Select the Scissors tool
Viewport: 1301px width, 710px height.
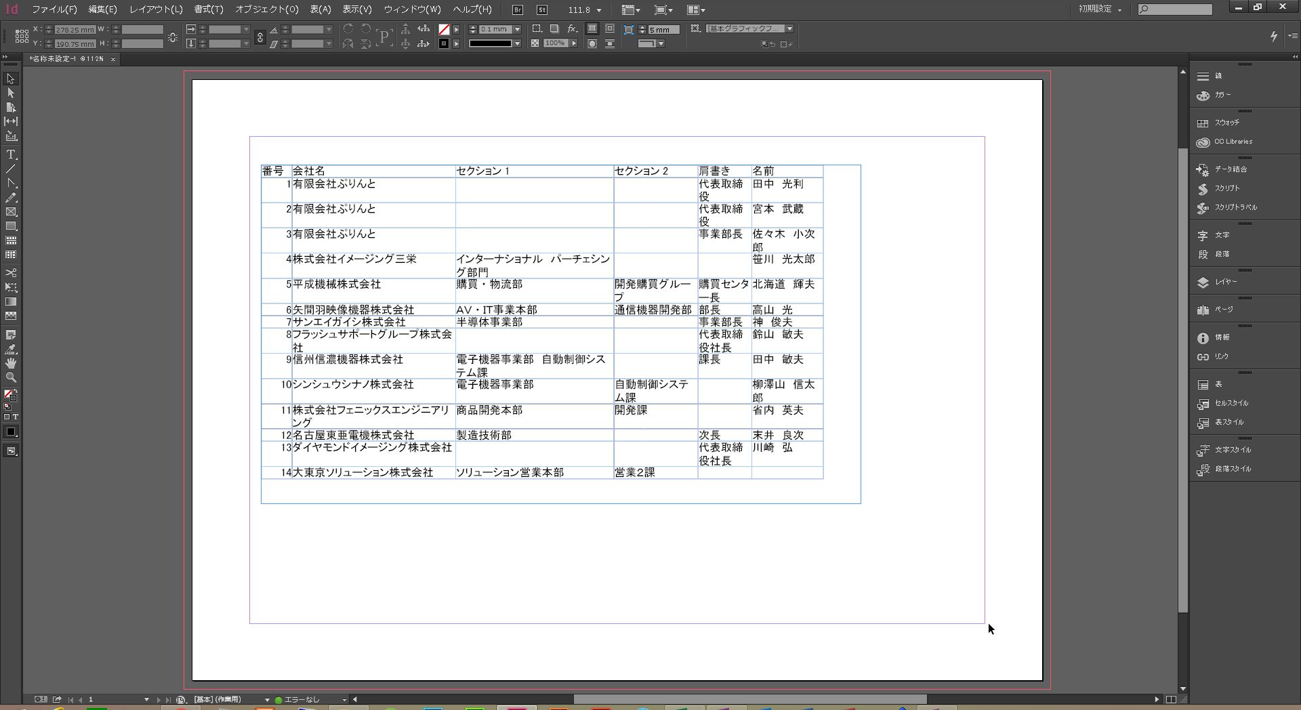11,272
